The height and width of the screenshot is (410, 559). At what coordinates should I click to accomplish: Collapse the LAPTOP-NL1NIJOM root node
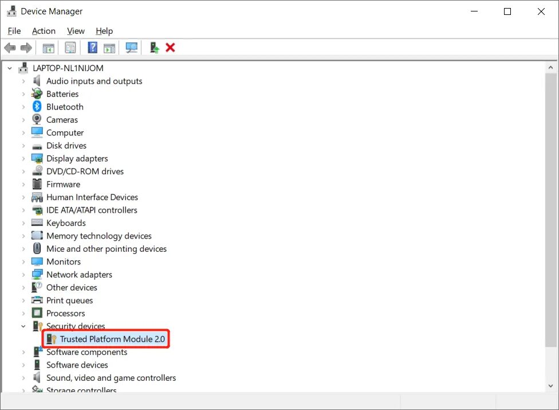tap(10, 68)
